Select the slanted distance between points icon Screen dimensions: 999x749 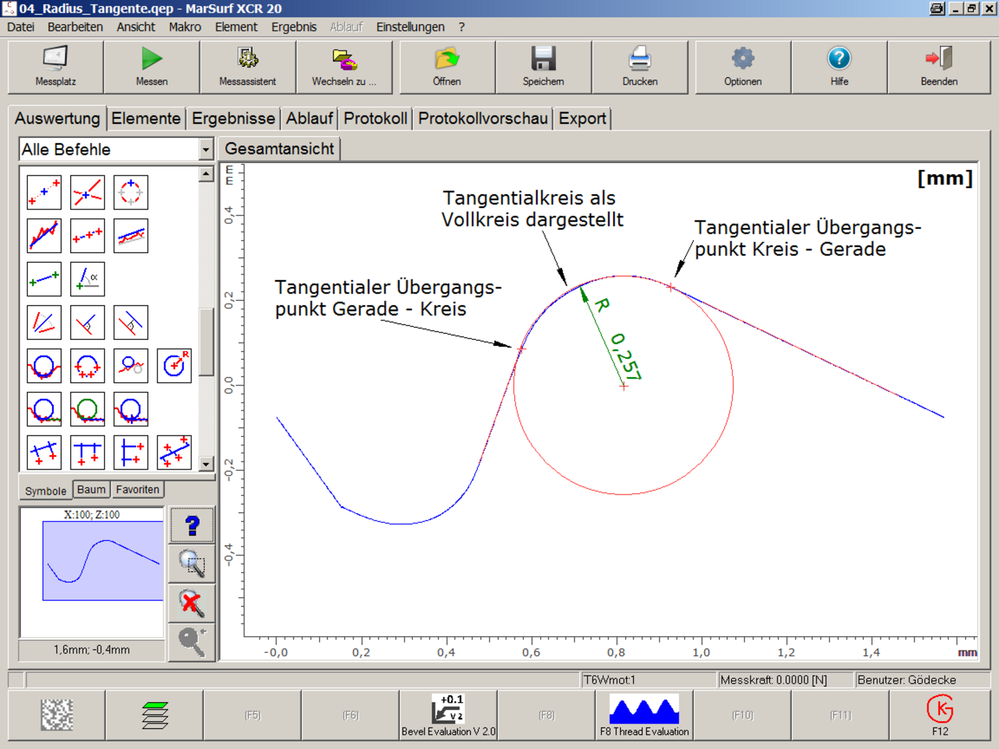pyautogui.click(x=44, y=452)
